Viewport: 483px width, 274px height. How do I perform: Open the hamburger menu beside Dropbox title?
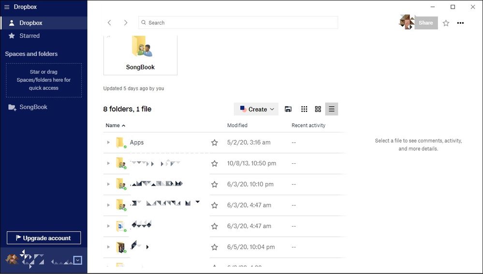point(7,7)
